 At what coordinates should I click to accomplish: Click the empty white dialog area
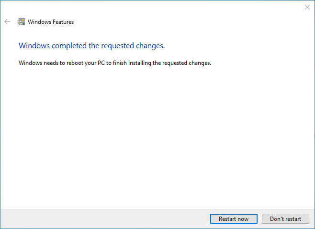coord(157,136)
